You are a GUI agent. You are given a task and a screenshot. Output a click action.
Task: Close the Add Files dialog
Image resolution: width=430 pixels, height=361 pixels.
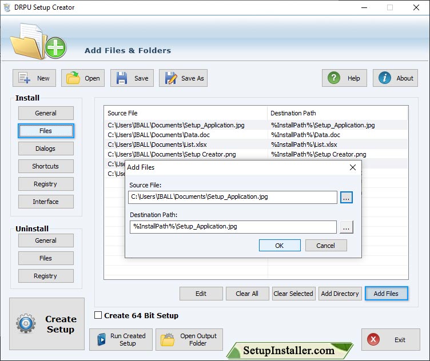tap(353, 167)
